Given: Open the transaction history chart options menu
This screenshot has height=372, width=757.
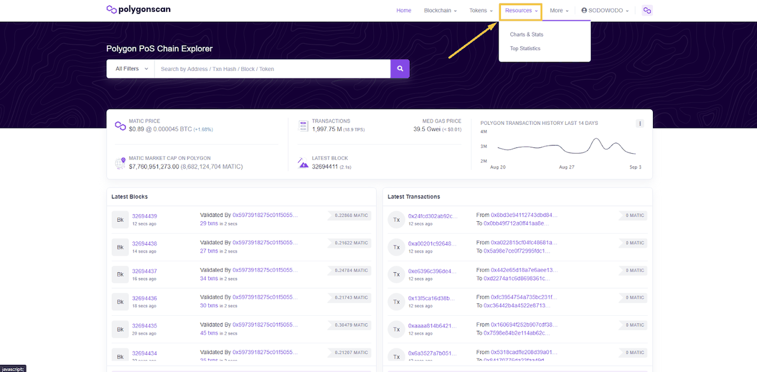Looking at the screenshot, I should pos(640,123).
